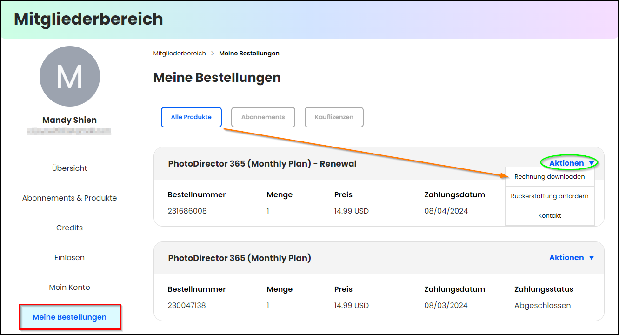Open Mein Konto sidebar link

(70, 288)
